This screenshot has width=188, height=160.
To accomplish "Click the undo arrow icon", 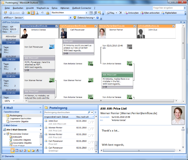I will 42,13.
